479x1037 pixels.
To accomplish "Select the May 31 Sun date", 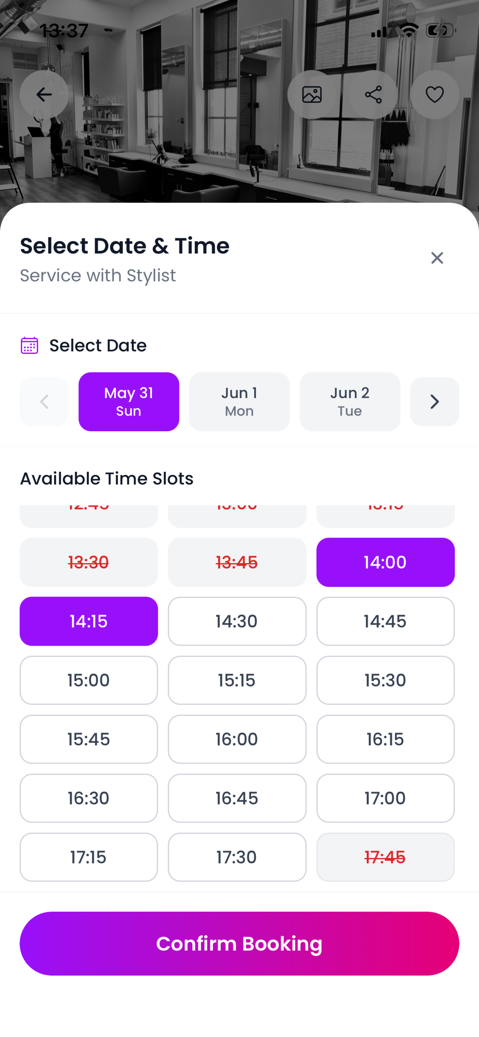I will (129, 402).
